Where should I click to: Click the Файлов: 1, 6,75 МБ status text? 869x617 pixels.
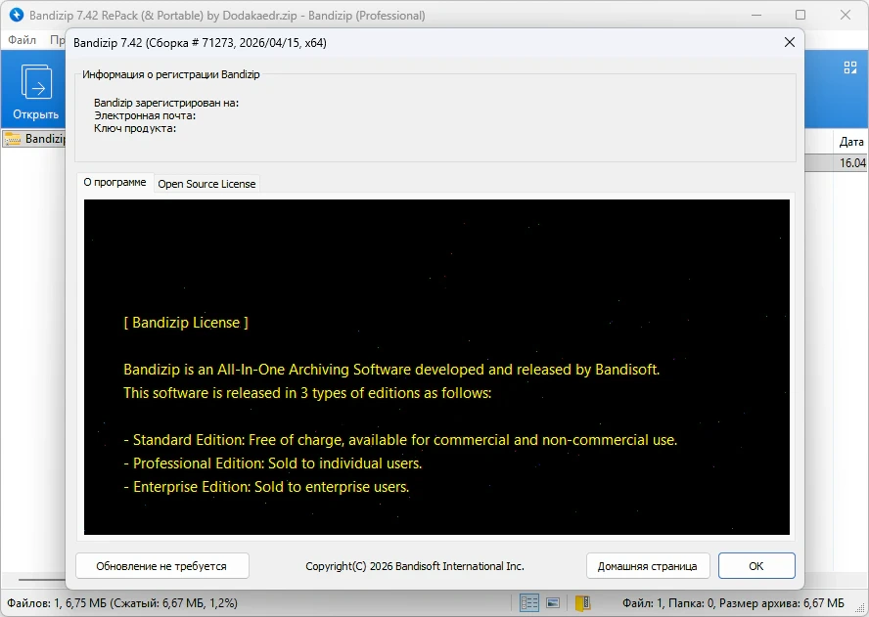(122, 603)
